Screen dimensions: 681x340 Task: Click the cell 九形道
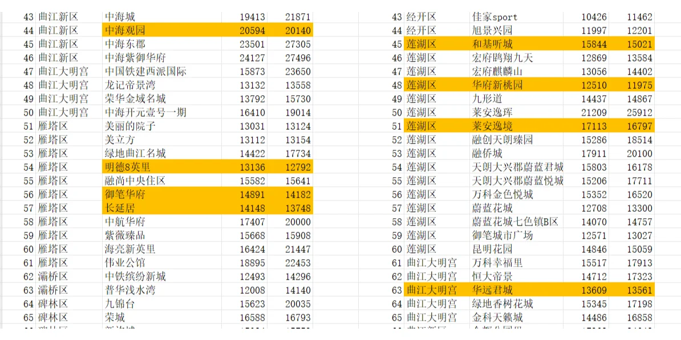516,99
